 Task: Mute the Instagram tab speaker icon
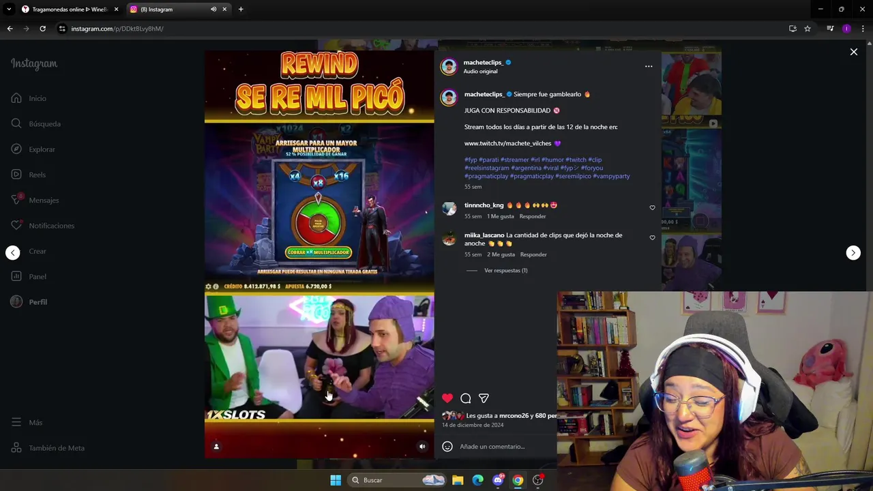pos(213,10)
